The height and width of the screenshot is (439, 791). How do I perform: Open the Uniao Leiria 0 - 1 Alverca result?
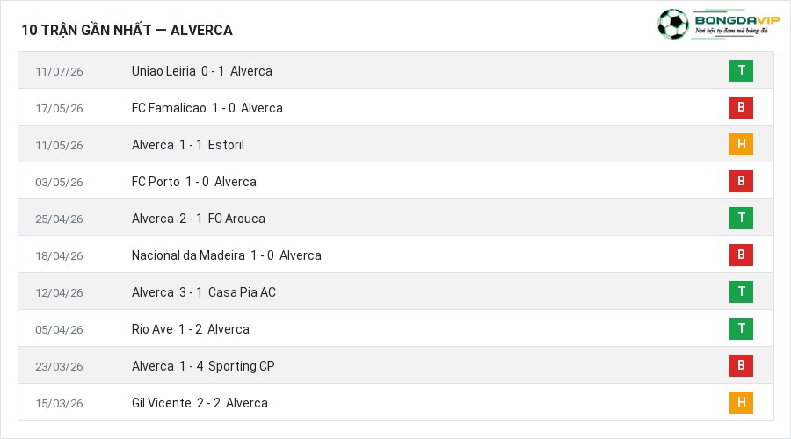(x=202, y=71)
